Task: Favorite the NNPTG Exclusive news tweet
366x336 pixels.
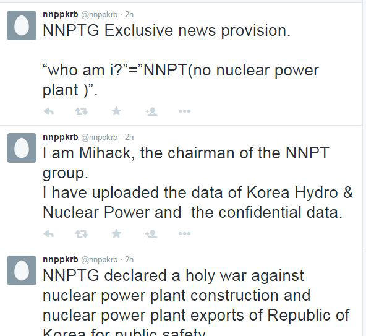Action: click(116, 111)
